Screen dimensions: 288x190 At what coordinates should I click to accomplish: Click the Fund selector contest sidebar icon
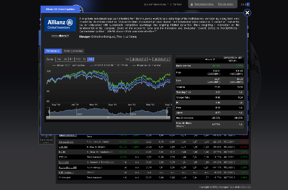pyautogui.click(x=46, y=137)
